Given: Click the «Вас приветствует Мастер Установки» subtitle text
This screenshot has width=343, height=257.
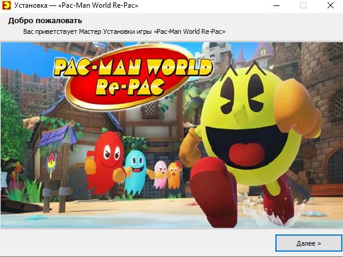Looking at the screenshot, I should click(x=124, y=31).
